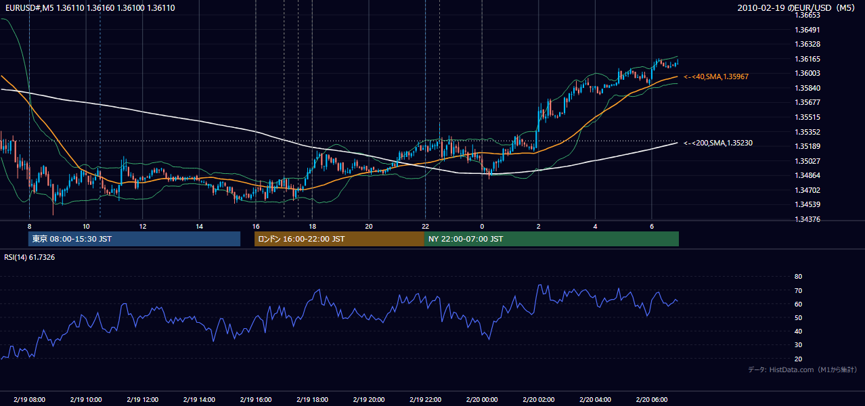Click price axis value 1.34702
The height and width of the screenshot is (406, 865).
(807, 190)
